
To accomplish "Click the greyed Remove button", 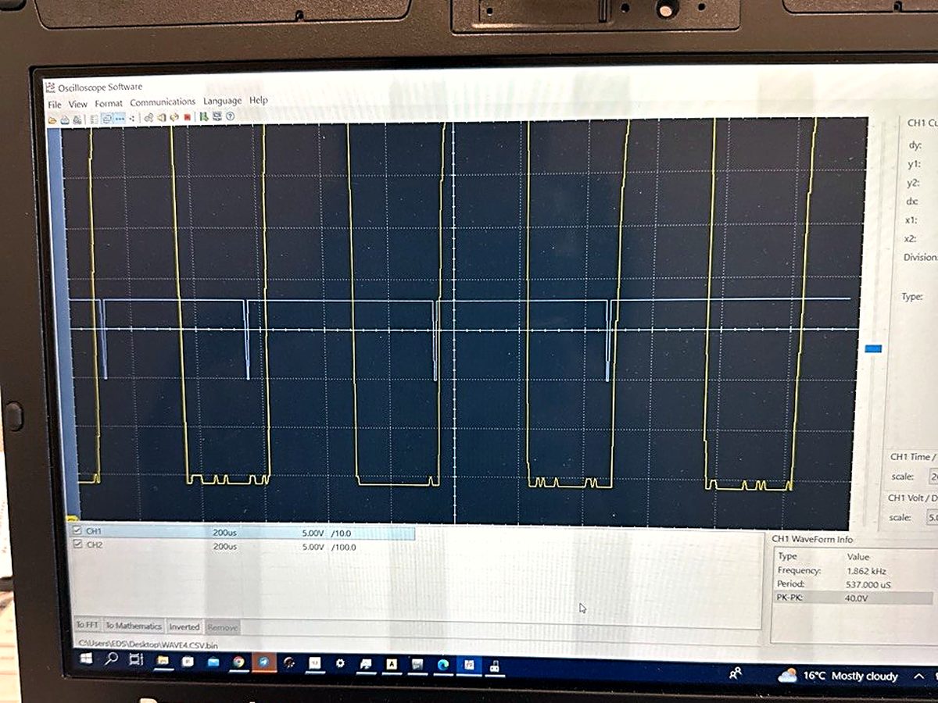I will point(222,627).
